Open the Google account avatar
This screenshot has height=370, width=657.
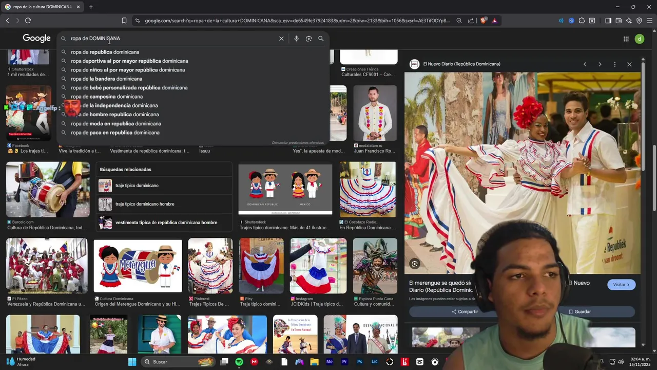[640, 39]
